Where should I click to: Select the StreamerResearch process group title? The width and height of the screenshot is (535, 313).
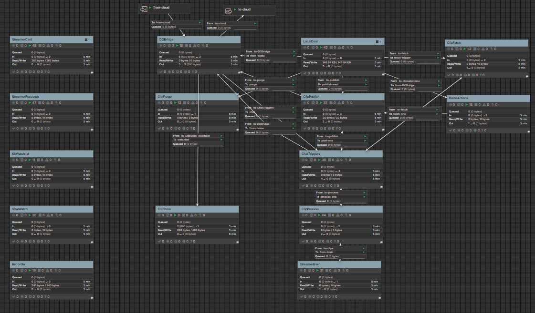[25, 97]
